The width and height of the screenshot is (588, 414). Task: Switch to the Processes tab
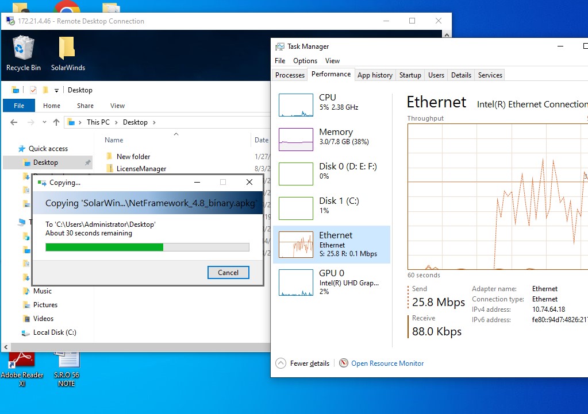[x=290, y=75]
